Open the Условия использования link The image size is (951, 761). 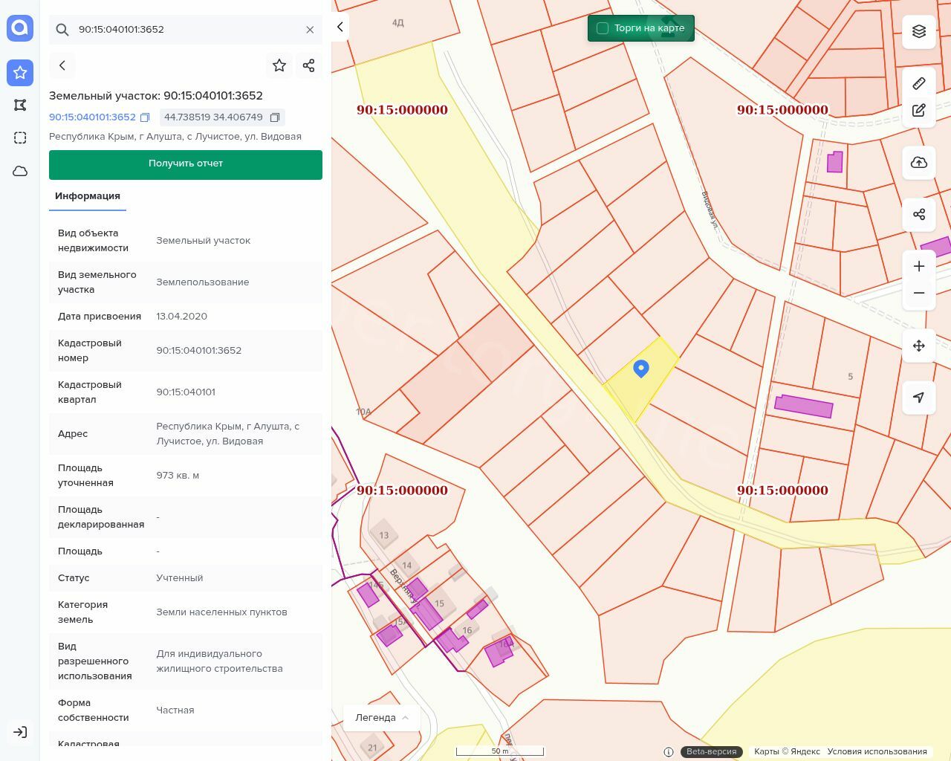click(877, 751)
